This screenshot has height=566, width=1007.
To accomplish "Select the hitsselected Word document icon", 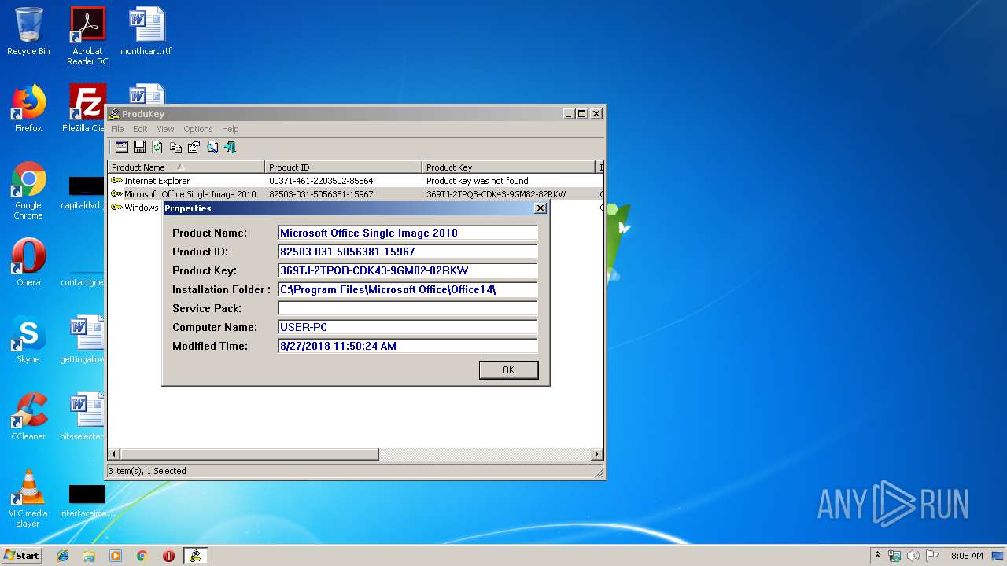I will [84, 417].
